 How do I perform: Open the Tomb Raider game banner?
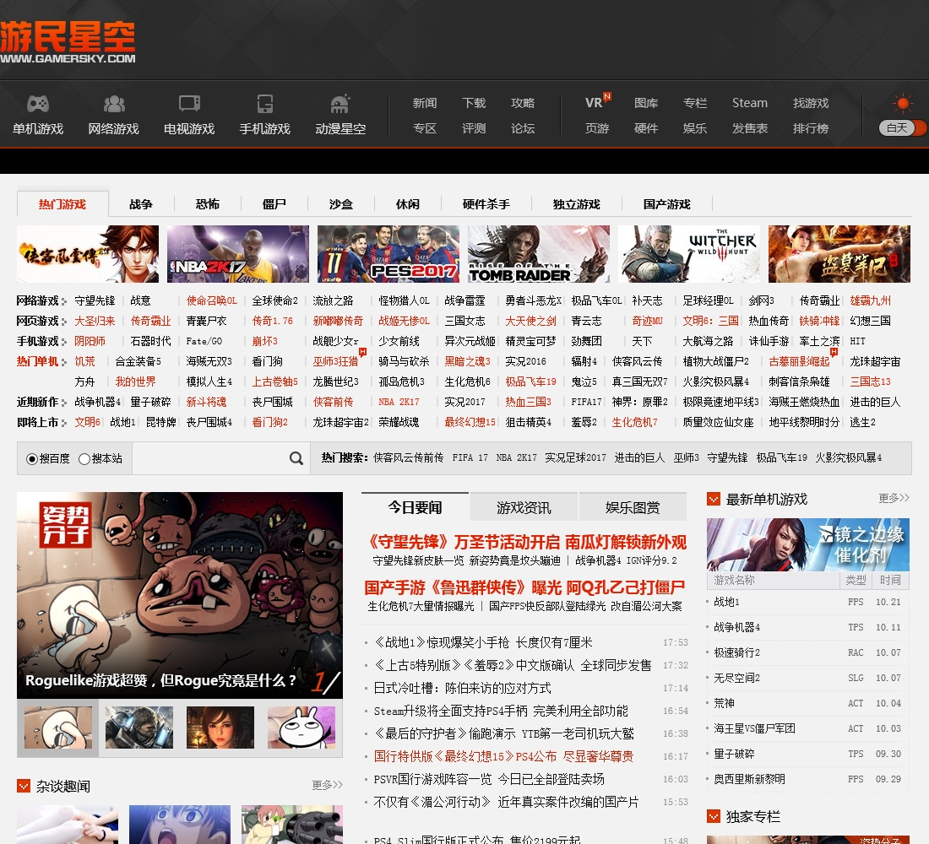click(x=539, y=254)
